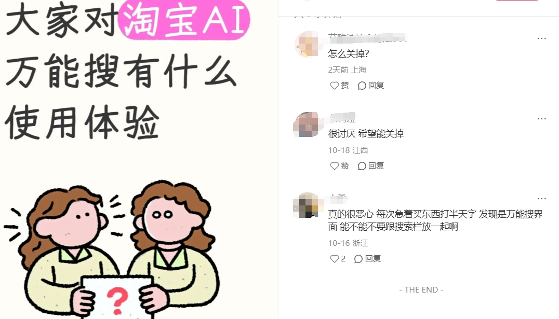Click the post image about 淘宝AI万能搜

pos(139,160)
